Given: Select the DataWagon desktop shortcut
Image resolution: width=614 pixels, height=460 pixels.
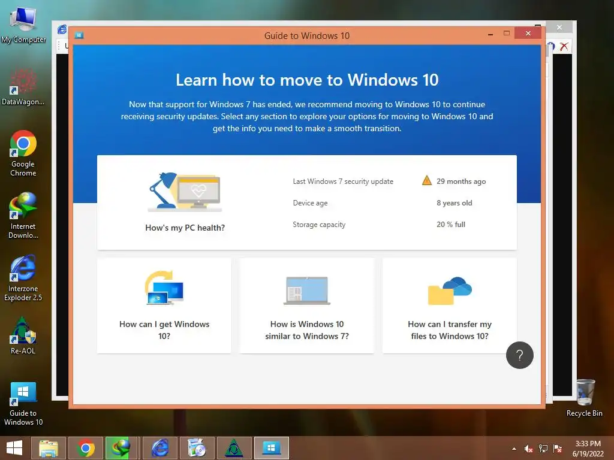Looking at the screenshot, I should pos(23,87).
